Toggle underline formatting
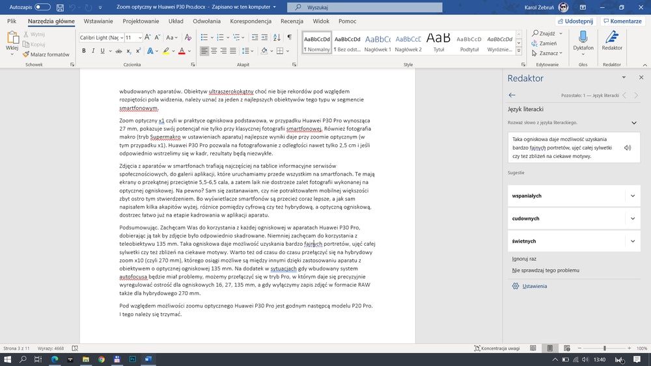Image resolution: width=651 pixels, height=366 pixels. pos(102,51)
